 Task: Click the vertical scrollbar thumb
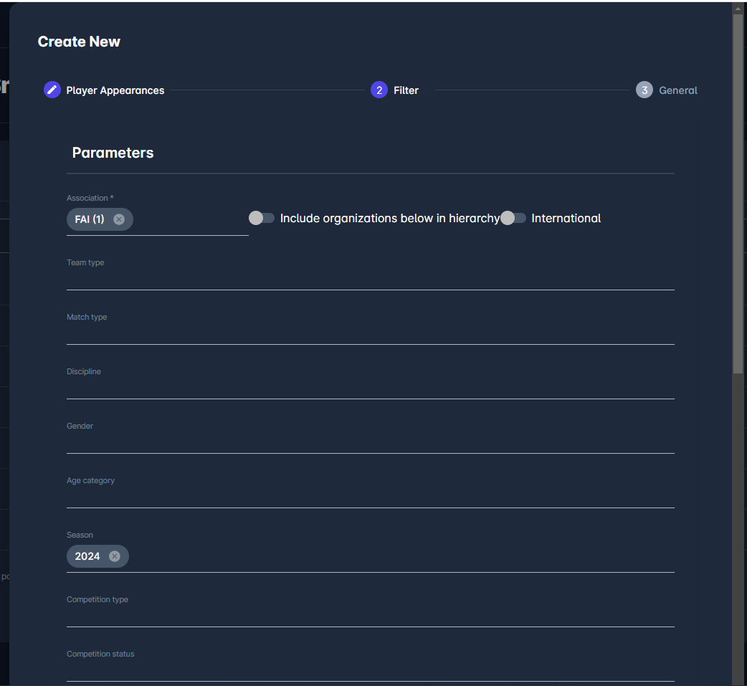[738, 194]
